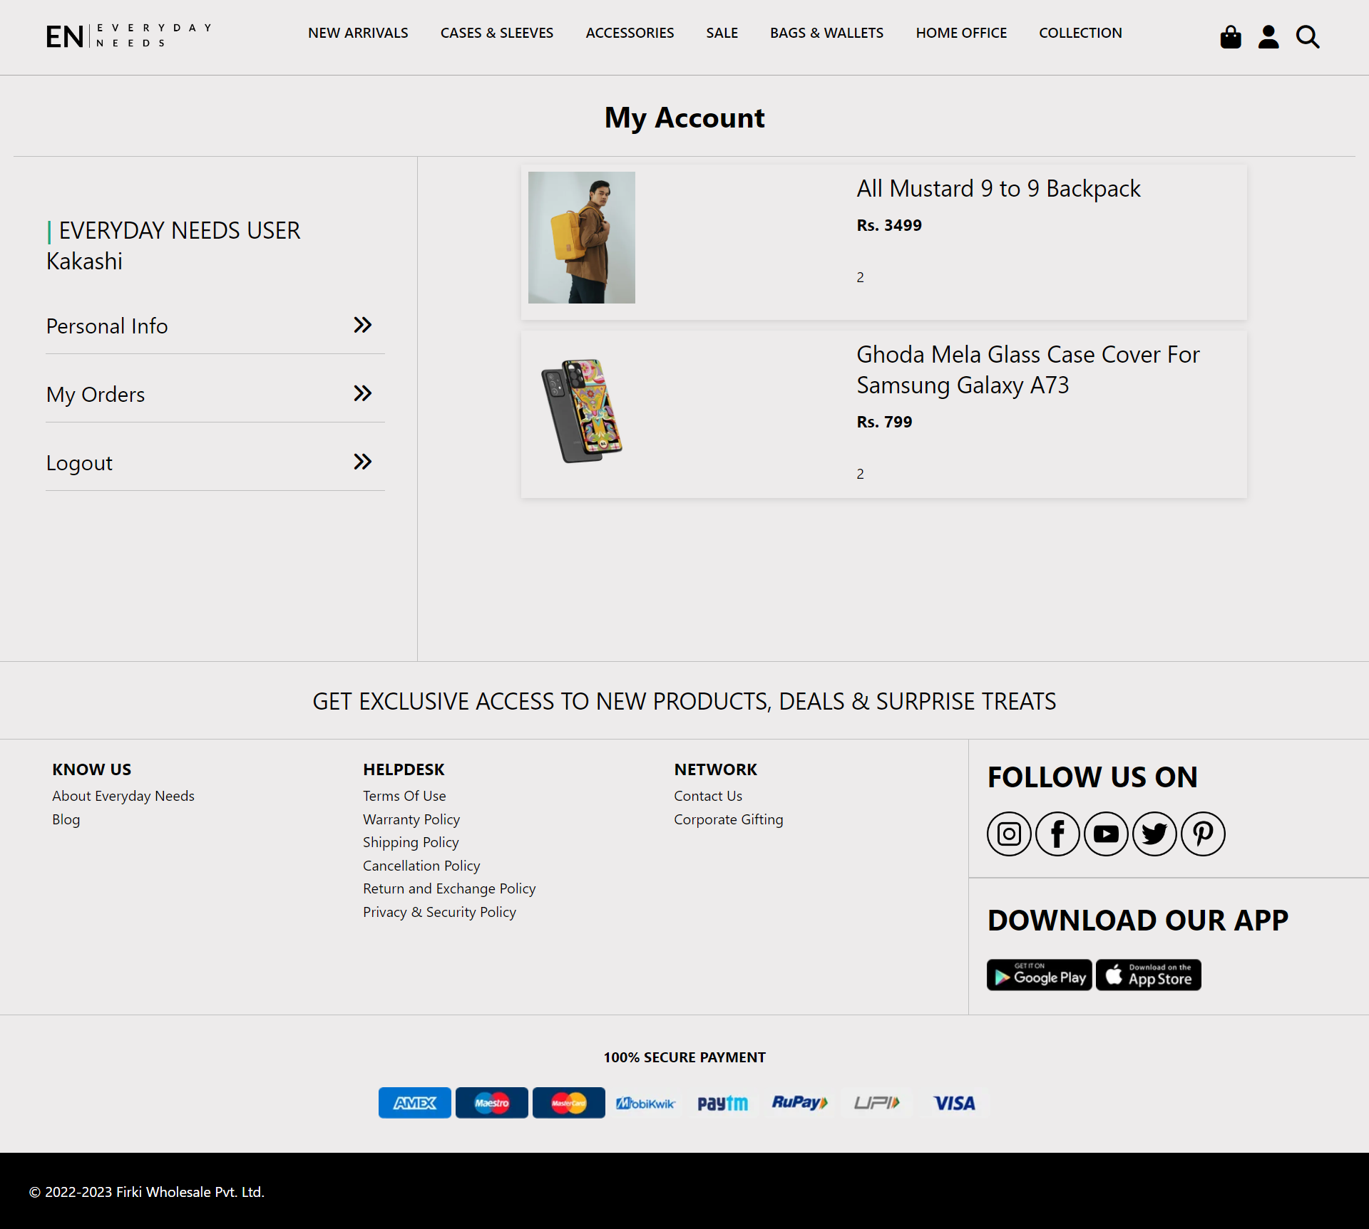Open the shopping cart icon

[1230, 36]
